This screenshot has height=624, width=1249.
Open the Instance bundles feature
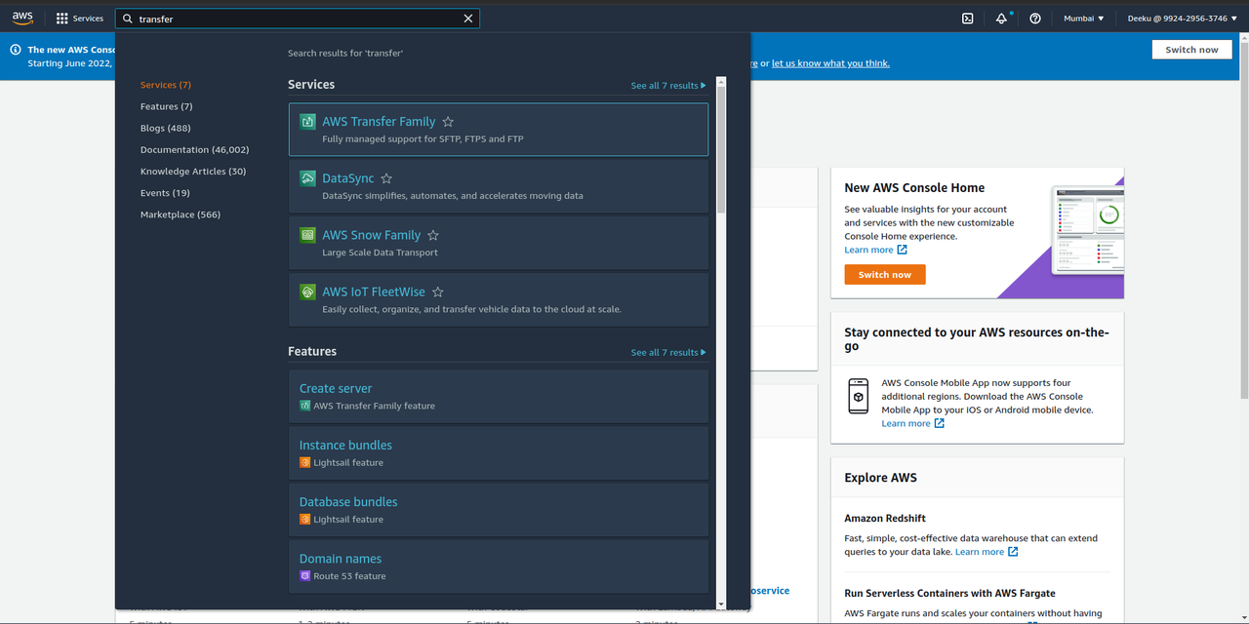499,452
